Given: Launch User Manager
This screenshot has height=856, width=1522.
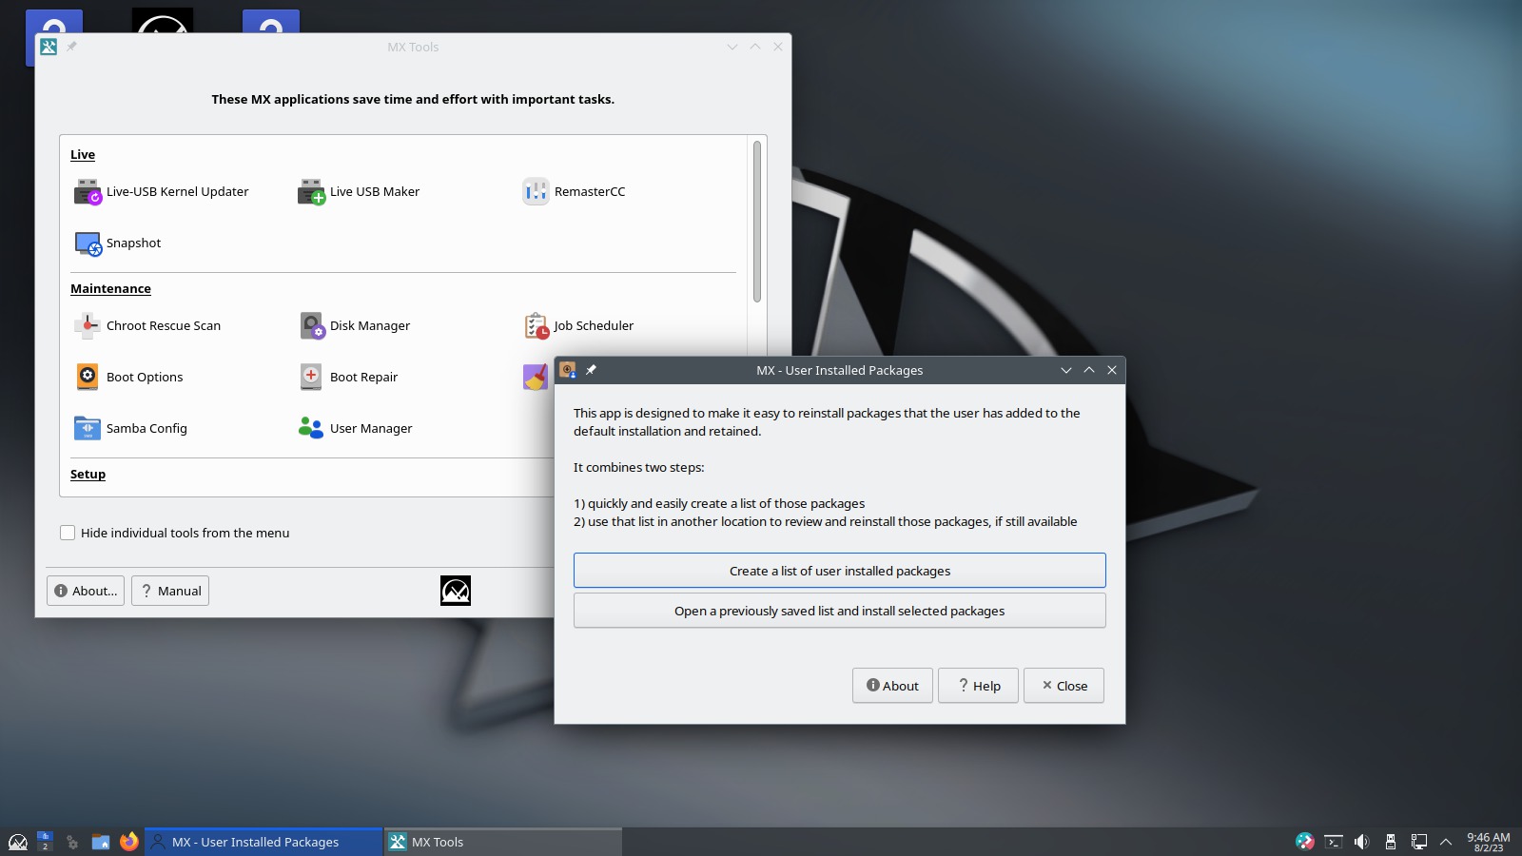Looking at the screenshot, I should point(355,429).
